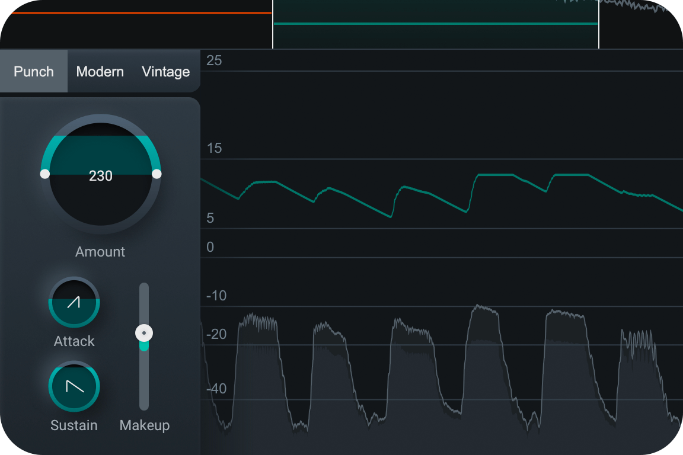Click the Makeup gain slider handle
Viewport: 683px width, 455px height.
144,333
